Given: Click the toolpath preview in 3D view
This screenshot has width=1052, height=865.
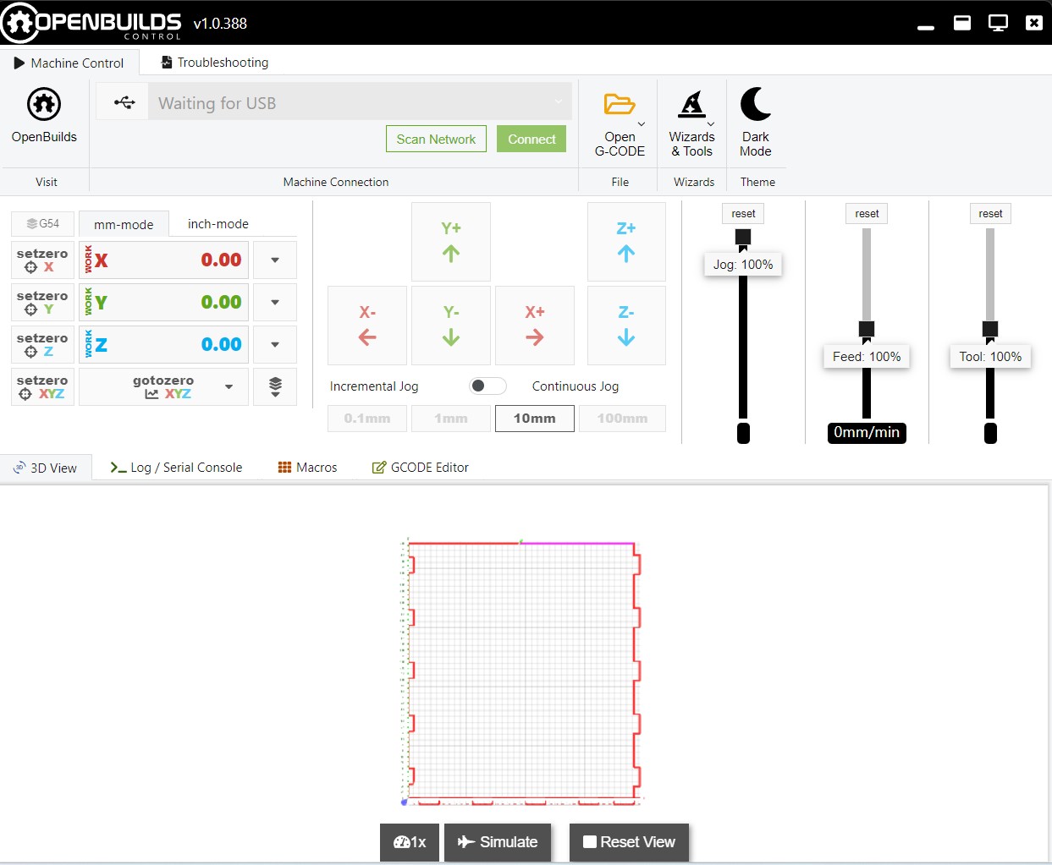Looking at the screenshot, I should pyautogui.click(x=520, y=671).
